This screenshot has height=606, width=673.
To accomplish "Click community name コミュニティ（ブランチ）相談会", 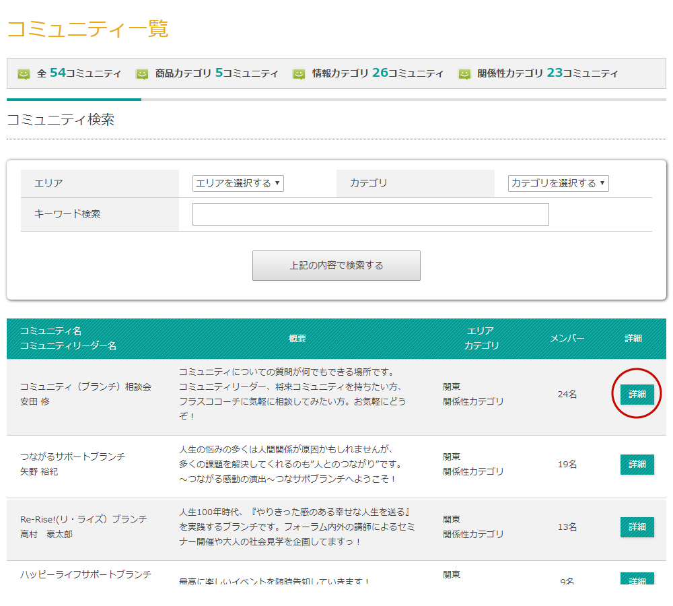I will click(86, 387).
